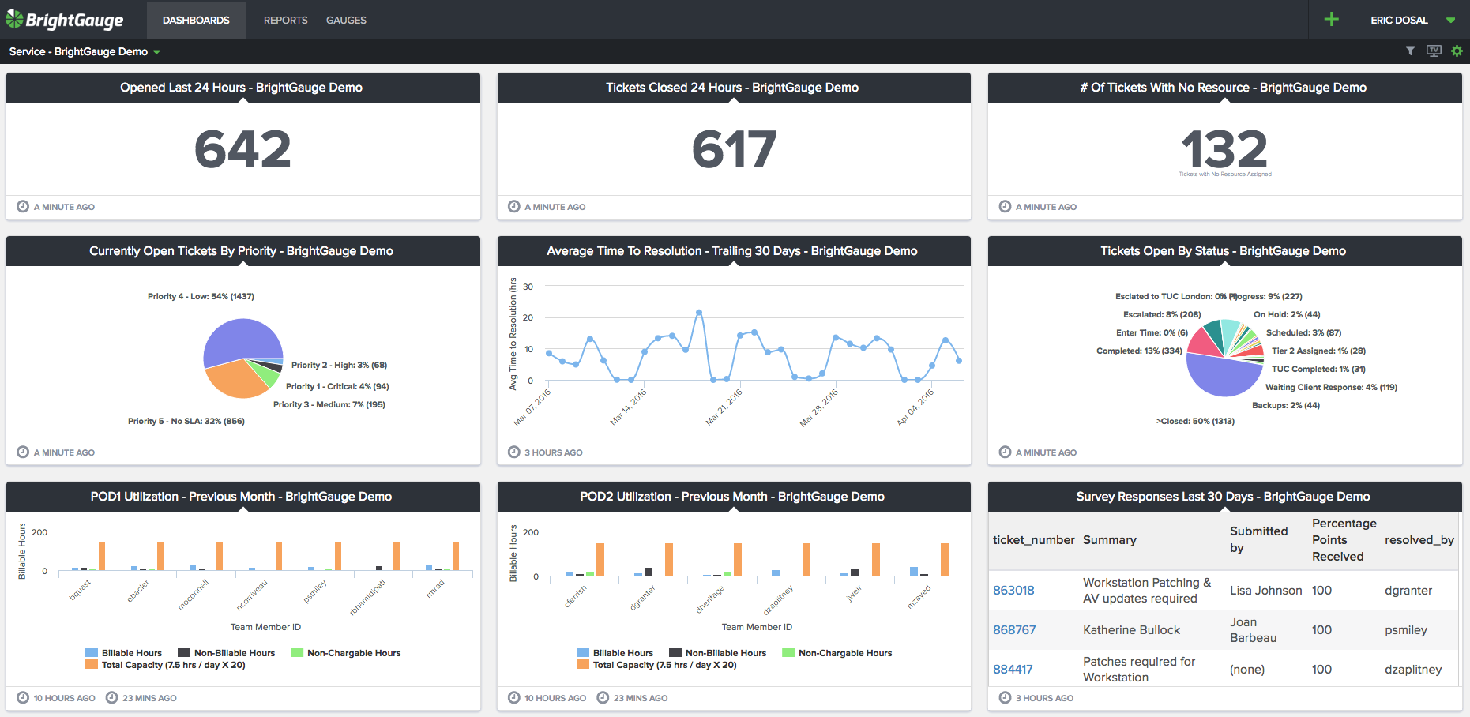The image size is (1470, 717).
Task: Open ticket number 863018 link
Action: [1013, 591]
